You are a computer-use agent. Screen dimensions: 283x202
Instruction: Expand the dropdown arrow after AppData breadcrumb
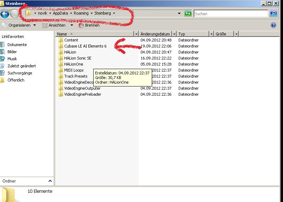71,13
